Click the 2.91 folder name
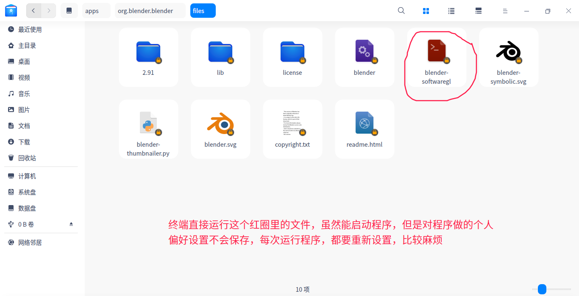579x296 pixels. (148, 73)
